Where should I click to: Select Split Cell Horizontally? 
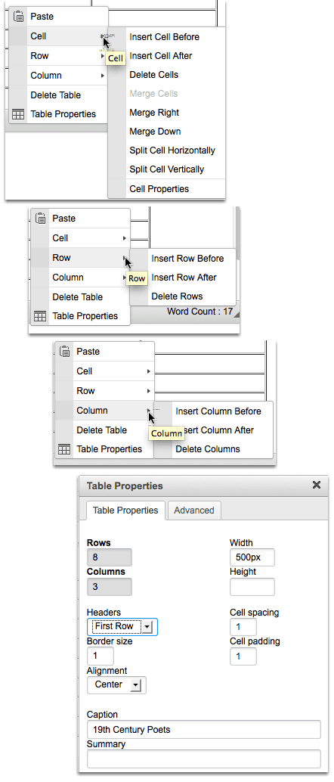click(x=172, y=151)
